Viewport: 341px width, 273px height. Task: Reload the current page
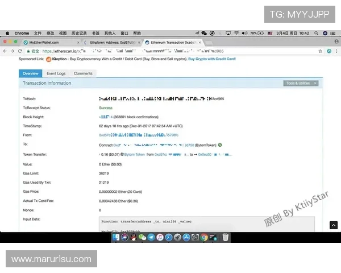[20, 51]
